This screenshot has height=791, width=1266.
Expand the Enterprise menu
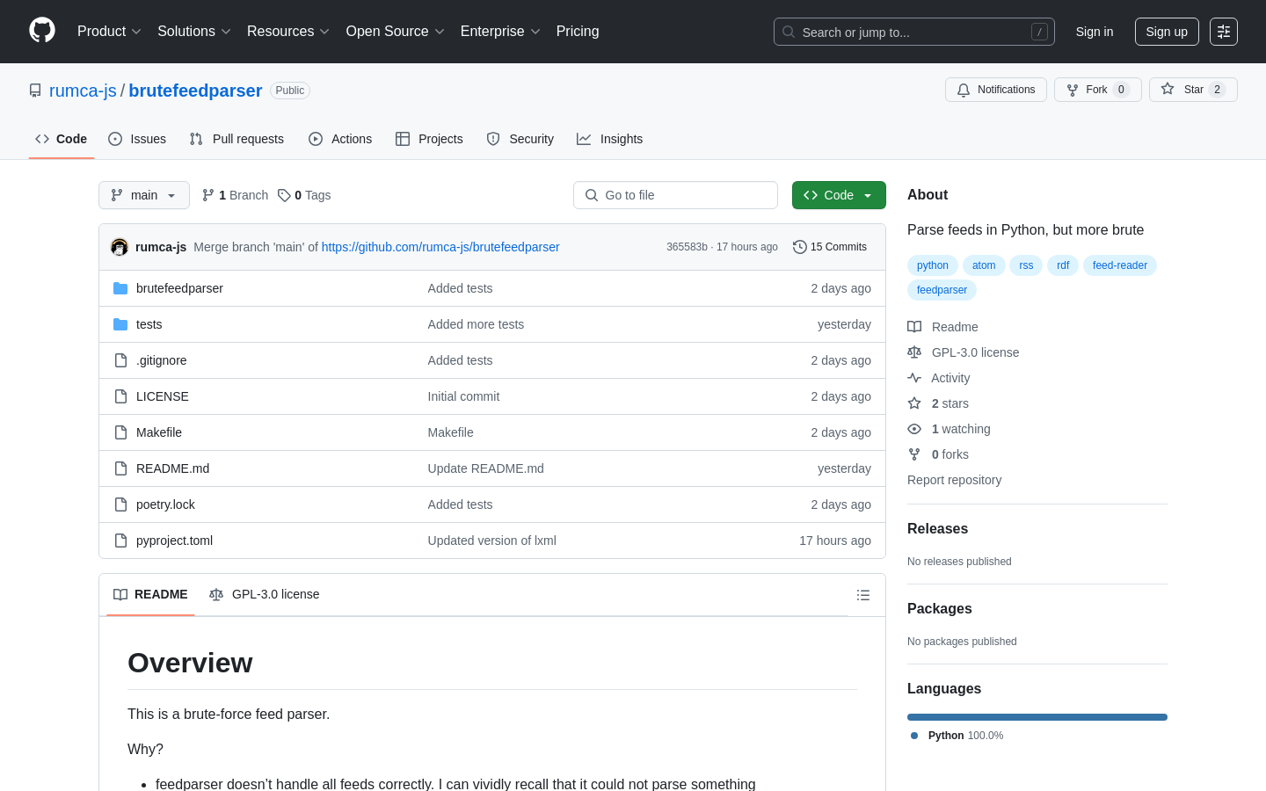tap(500, 32)
